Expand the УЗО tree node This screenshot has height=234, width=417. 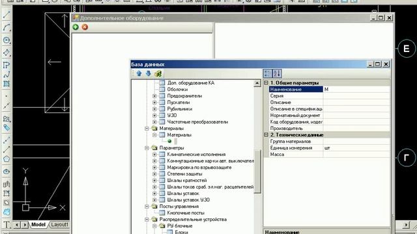click(154, 116)
